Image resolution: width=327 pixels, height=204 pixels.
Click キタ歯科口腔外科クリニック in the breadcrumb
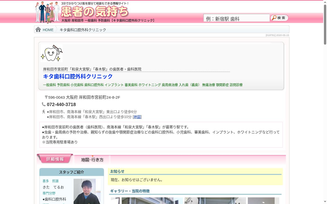[x=83, y=30]
